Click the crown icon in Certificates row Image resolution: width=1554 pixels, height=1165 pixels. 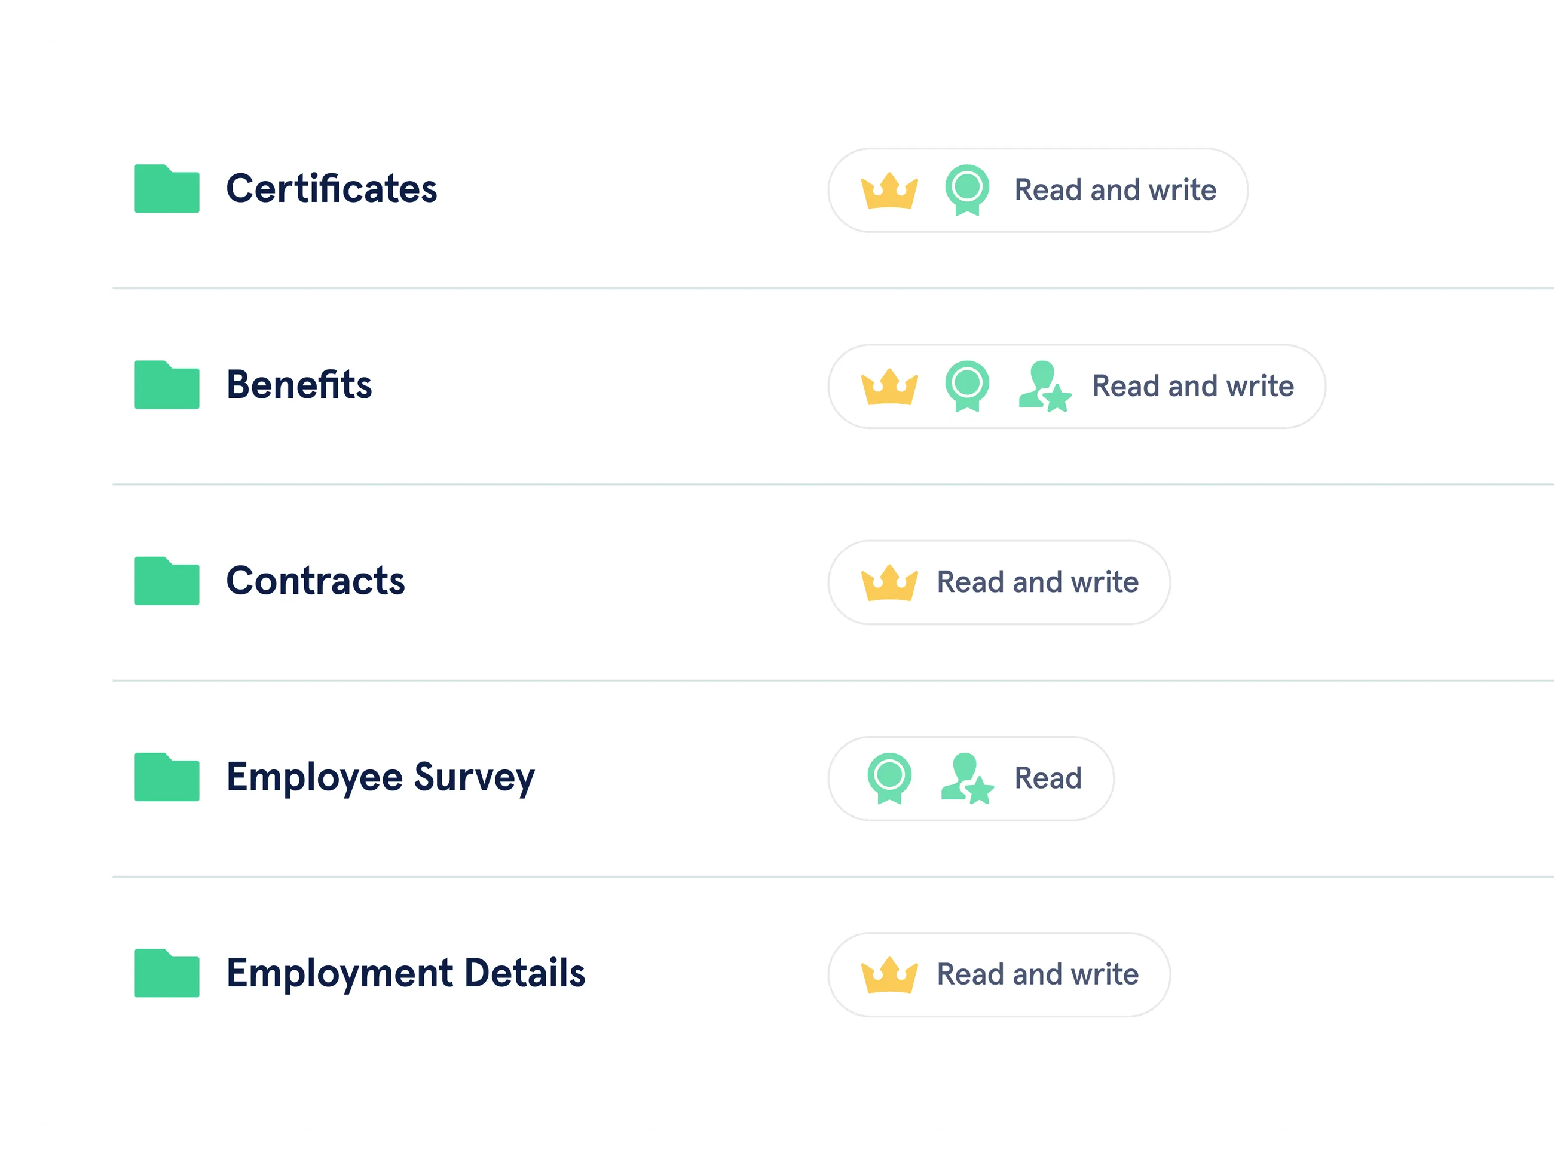(x=889, y=191)
